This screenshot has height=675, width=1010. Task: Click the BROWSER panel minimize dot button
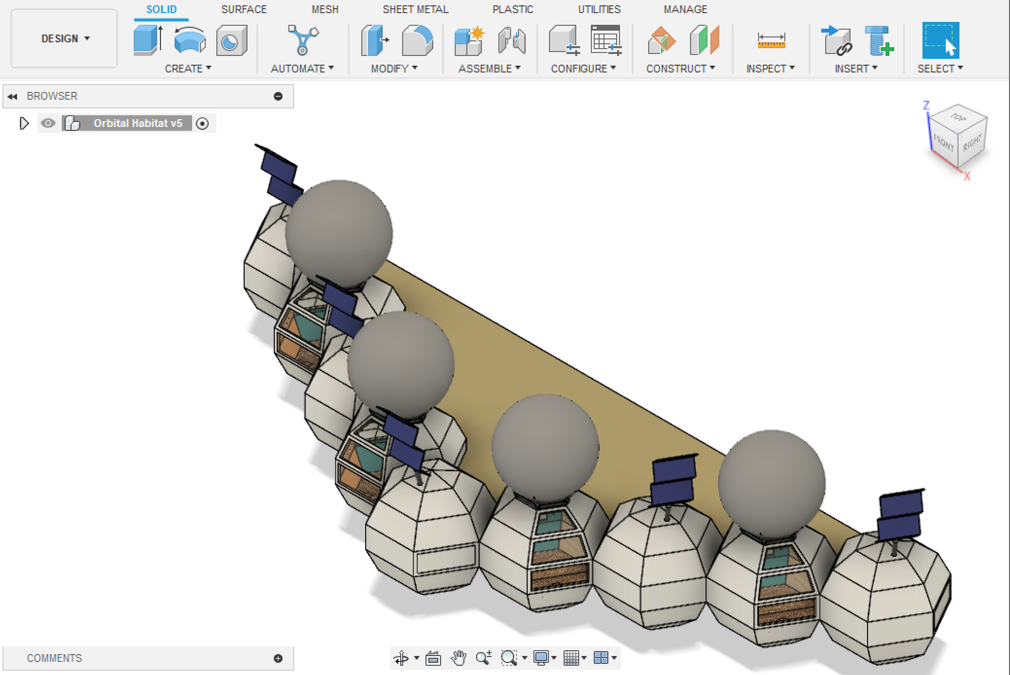[278, 96]
